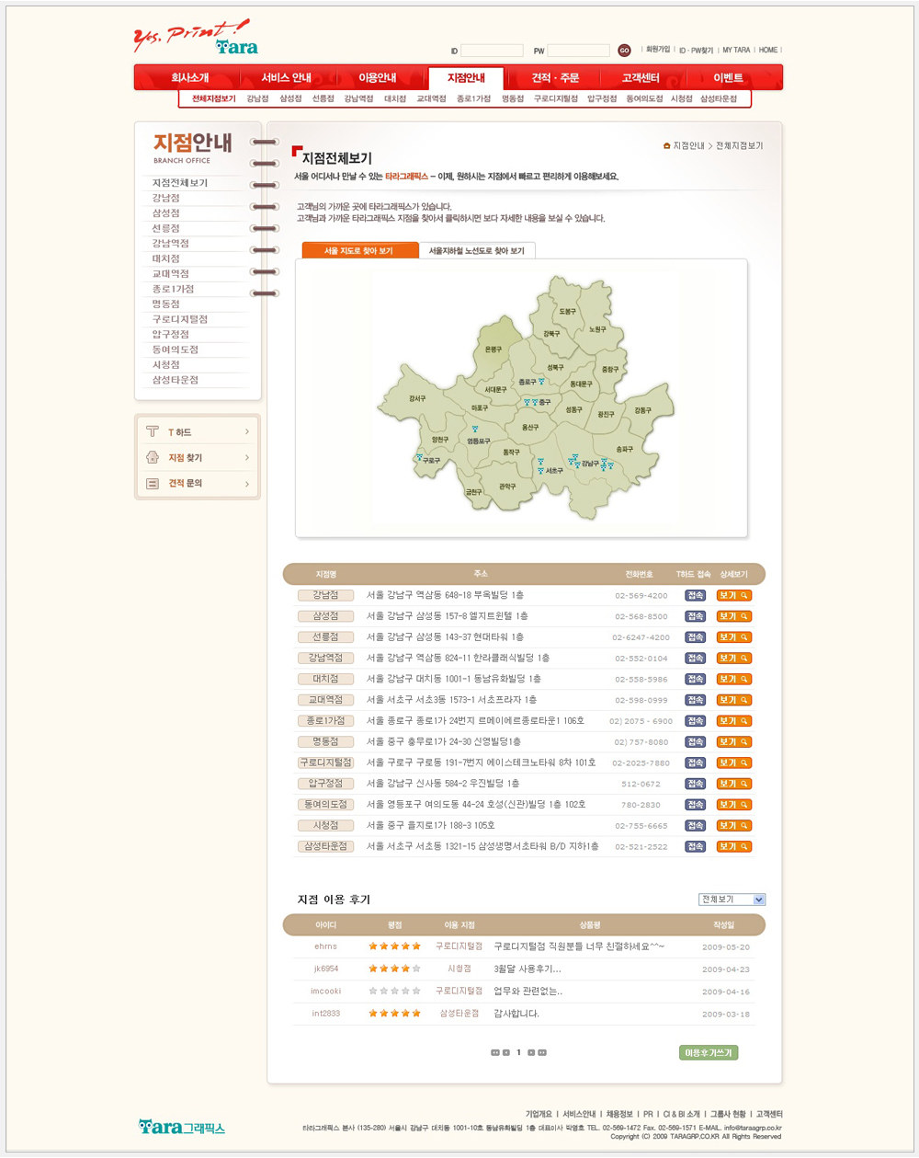Select 강남구 on the Seoul map
The image size is (919, 1158).
point(589,464)
